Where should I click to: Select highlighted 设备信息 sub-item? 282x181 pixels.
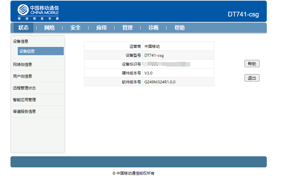(x=41, y=51)
